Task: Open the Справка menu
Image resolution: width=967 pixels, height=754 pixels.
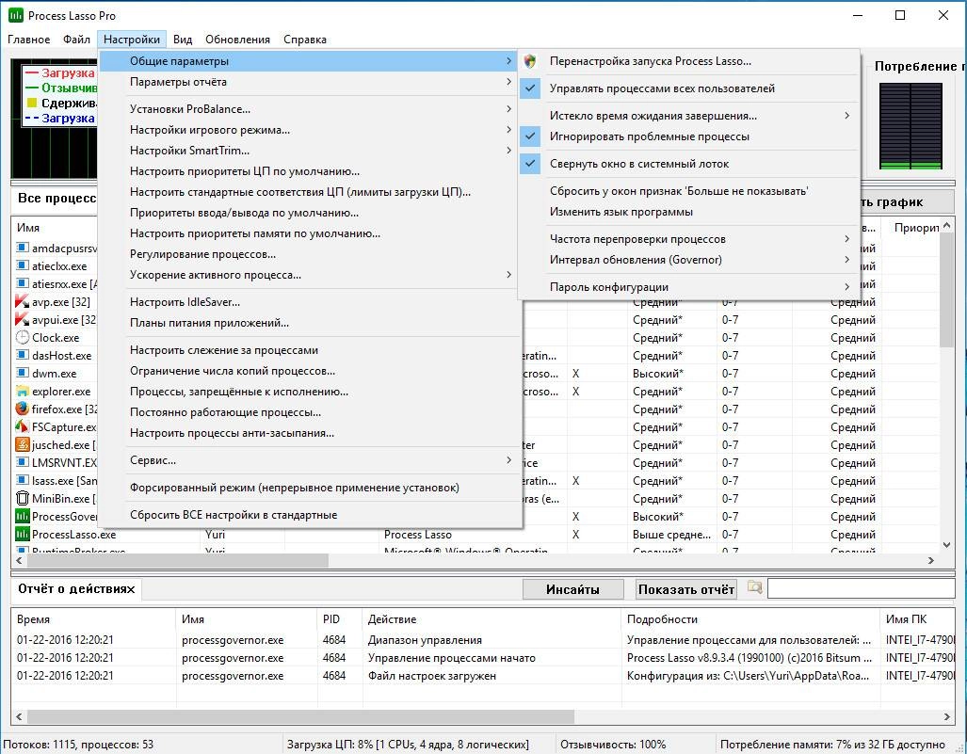Action: (305, 40)
